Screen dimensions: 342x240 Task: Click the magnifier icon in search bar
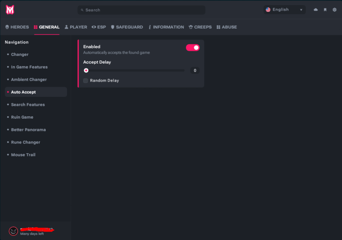click(82, 10)
